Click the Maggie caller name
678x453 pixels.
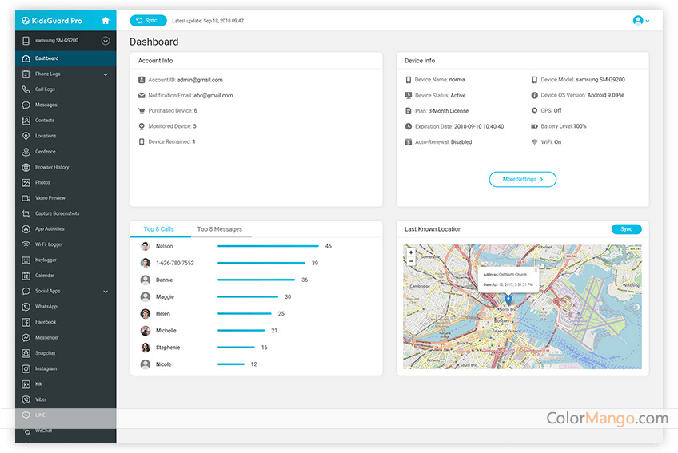coord(165,296)
